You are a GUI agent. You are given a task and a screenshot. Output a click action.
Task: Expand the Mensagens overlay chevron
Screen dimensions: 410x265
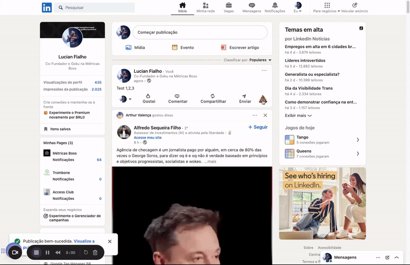(397, 257)
